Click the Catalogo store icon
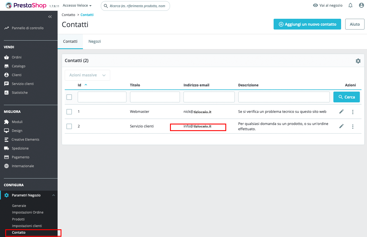The width and height of the screenshot is (367, 237). point(7,66)
